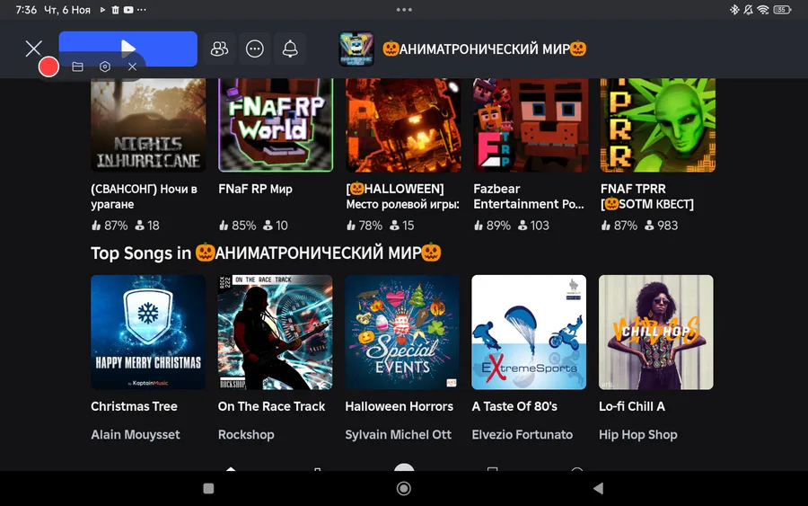808x506 pixels.
Task: Click the 78% rating of Halloween game
Action: pyautogui.click(x=364, y=226)
